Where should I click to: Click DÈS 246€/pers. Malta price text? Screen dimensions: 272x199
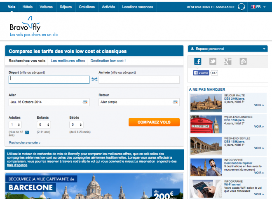234,99
